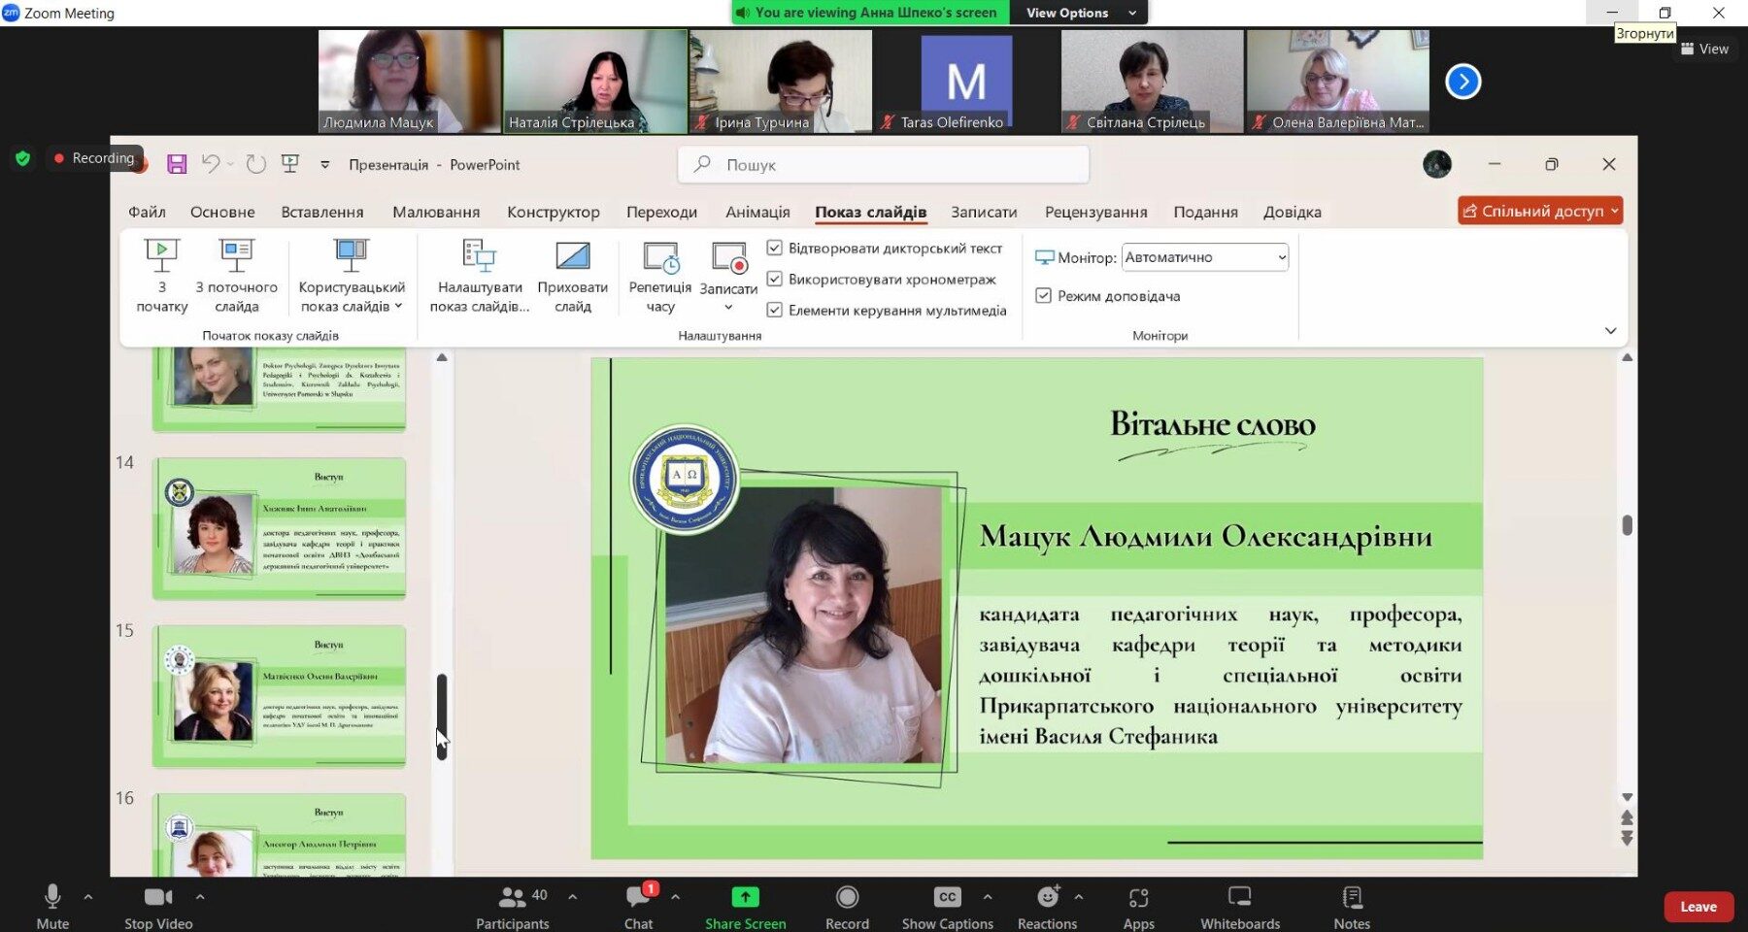The width and height of the screenshot is (1748, 932).
Task: Click main slide area scrollbar thumb
Action: 1627,524
